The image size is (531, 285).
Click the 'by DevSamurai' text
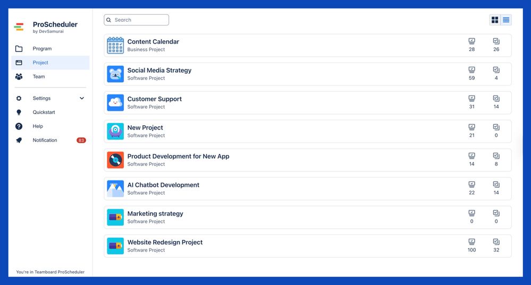click(48, 31)
